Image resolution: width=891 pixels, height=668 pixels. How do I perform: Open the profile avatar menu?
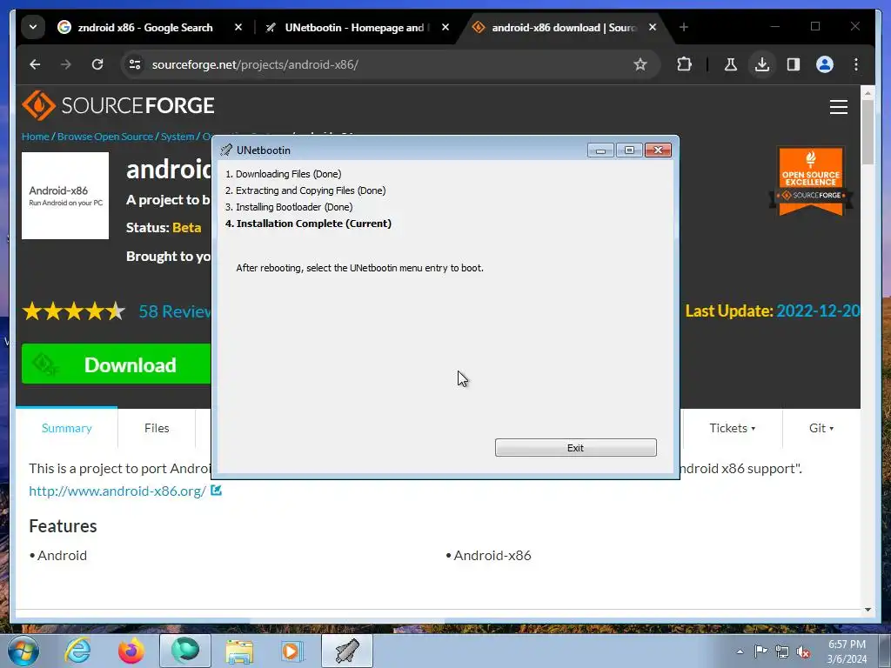[x=825, y=64]
